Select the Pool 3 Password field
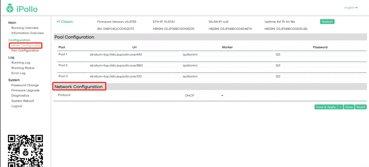This screenshot has height=167, width=369. click(320, 77)
